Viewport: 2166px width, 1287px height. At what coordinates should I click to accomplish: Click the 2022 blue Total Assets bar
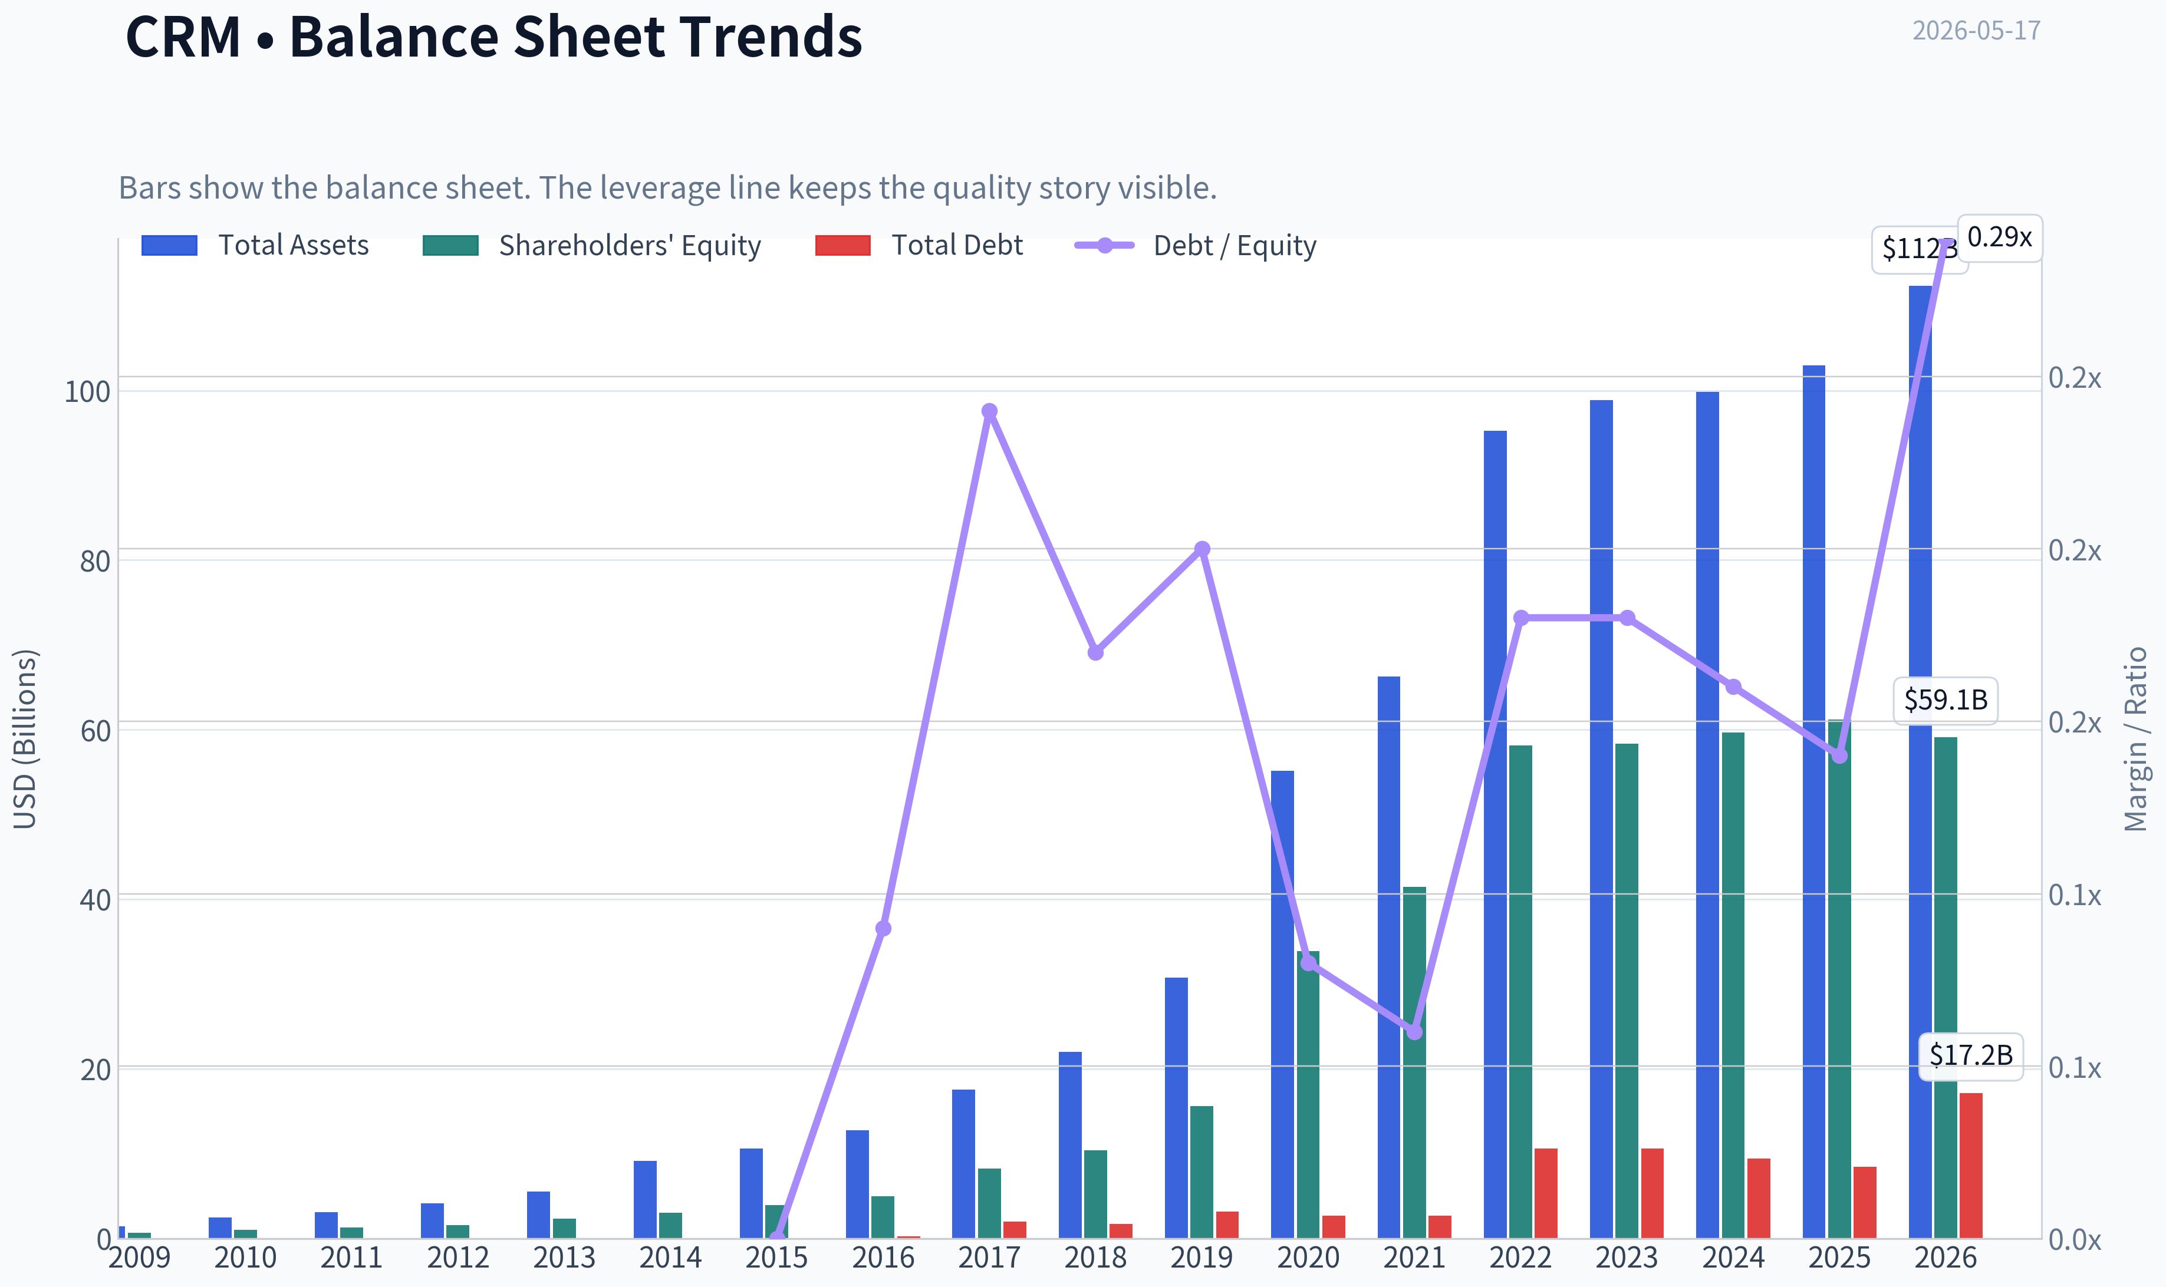point(1496,834)
